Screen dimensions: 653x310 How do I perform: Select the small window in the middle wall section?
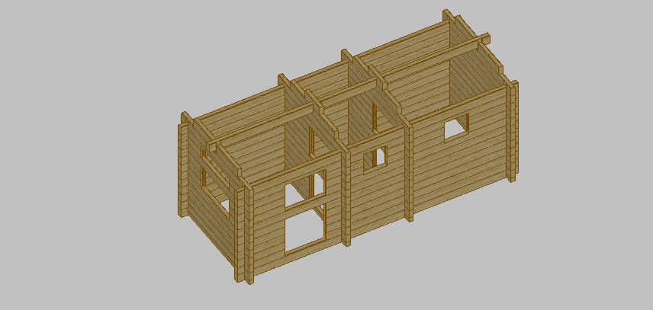click(375, 158)
